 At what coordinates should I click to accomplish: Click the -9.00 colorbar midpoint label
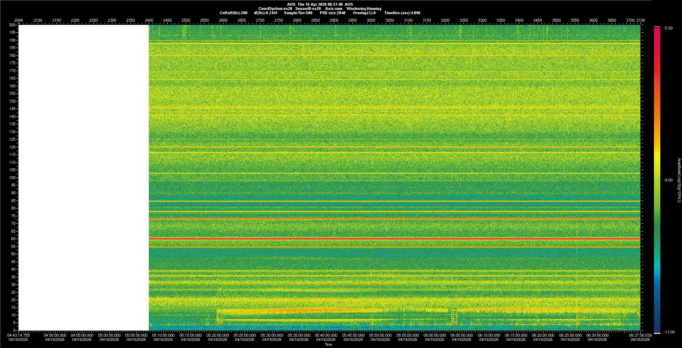click(x=668, y=180)
